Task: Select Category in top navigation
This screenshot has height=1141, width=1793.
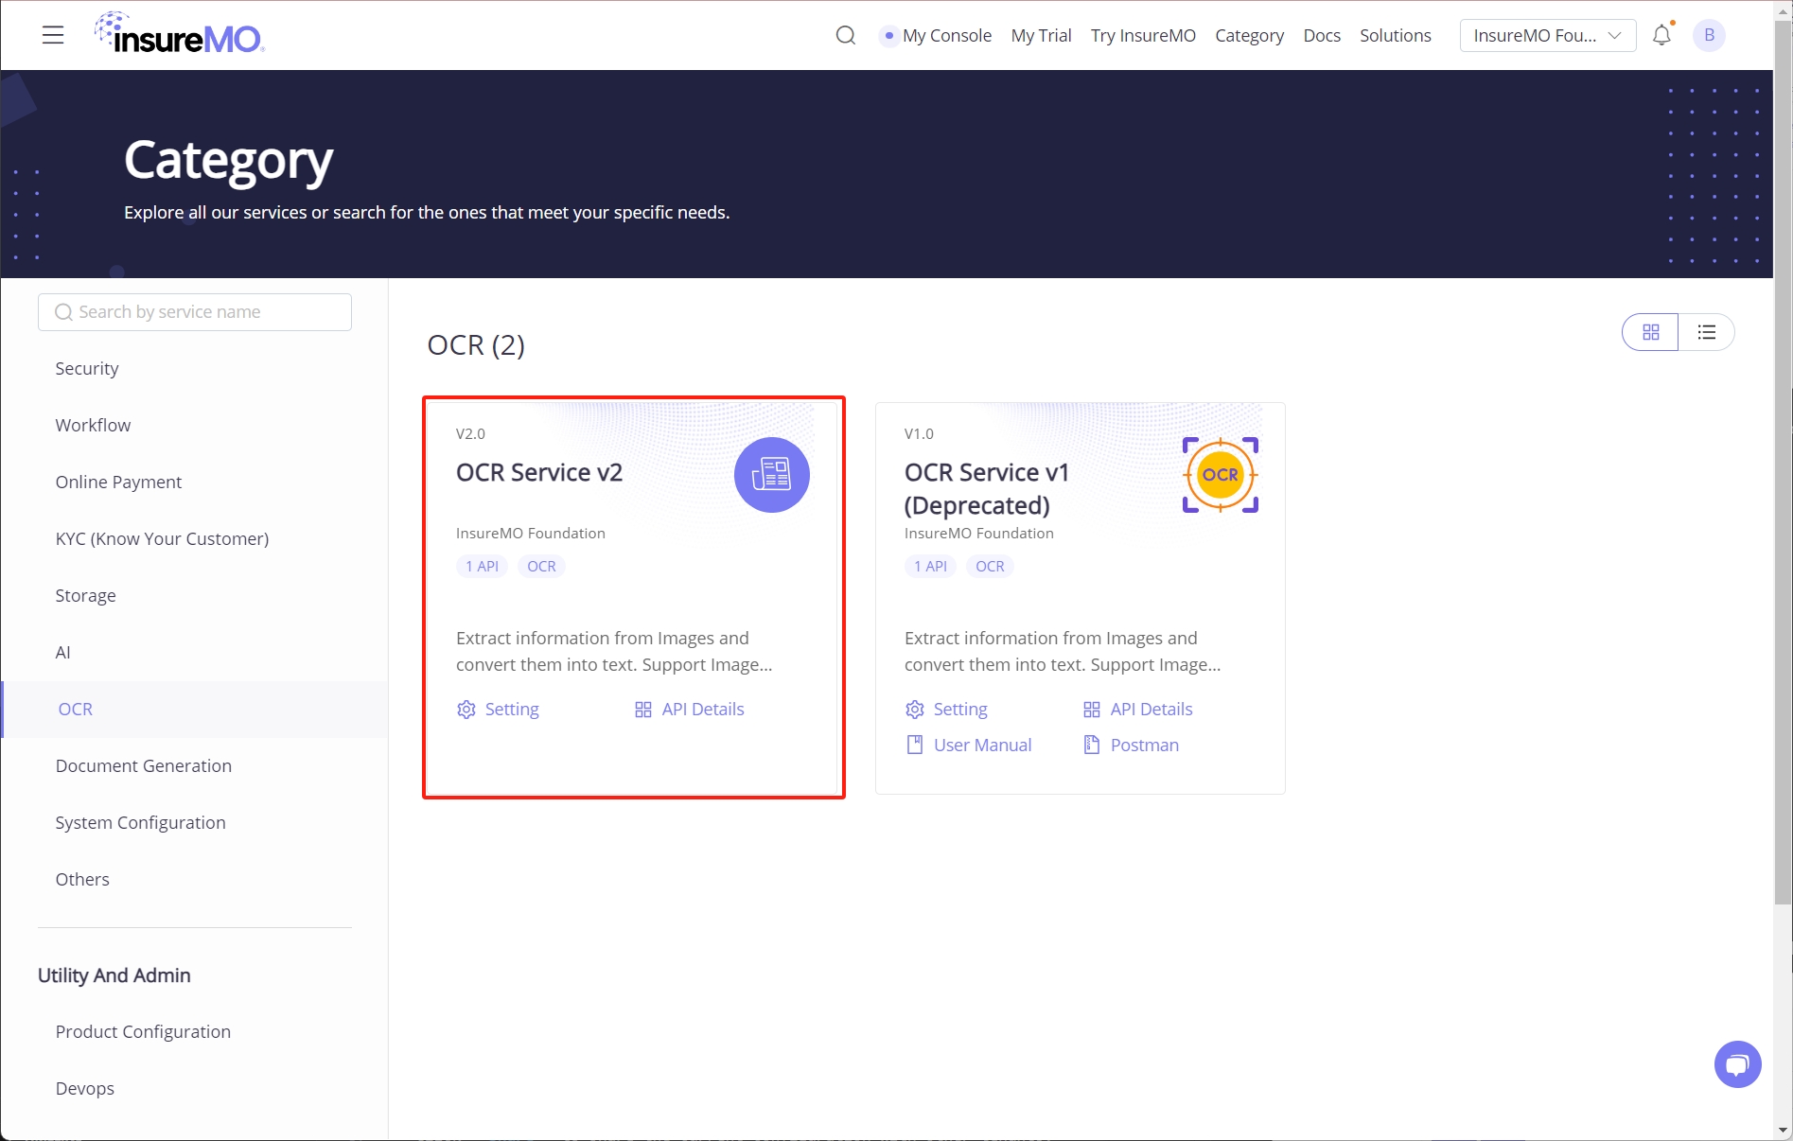Action: click(x=1250, y=36)
